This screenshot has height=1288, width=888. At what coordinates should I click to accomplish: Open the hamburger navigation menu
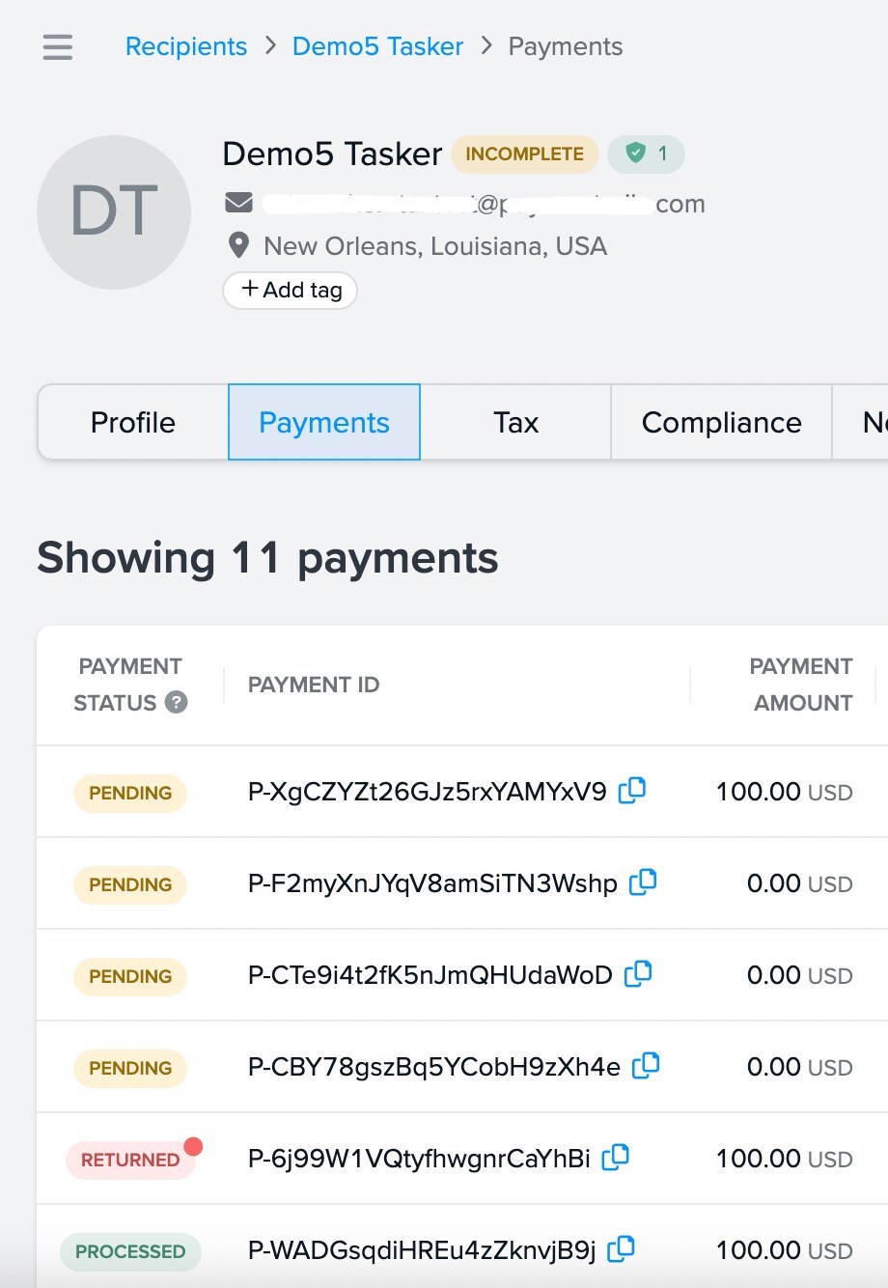point(57,46)
